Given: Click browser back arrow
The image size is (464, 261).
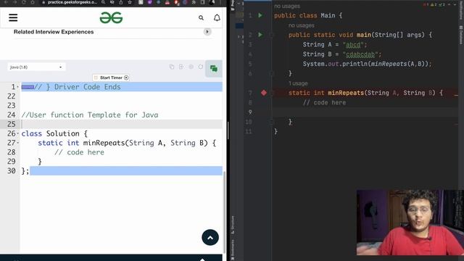Looking at the screenshot, I should (6, 2).
